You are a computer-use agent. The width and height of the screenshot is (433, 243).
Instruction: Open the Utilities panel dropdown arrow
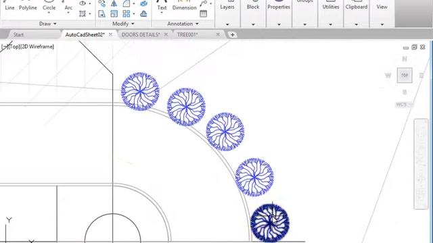pyautogui.click(x=331, y=24)
